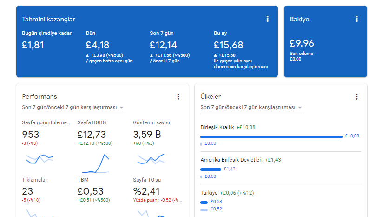Image resolution: width=369 pixels, height=217 pixels.
Task: Select the Sayfa TO'su %2,41 metric
Action: tap(146, 191)
